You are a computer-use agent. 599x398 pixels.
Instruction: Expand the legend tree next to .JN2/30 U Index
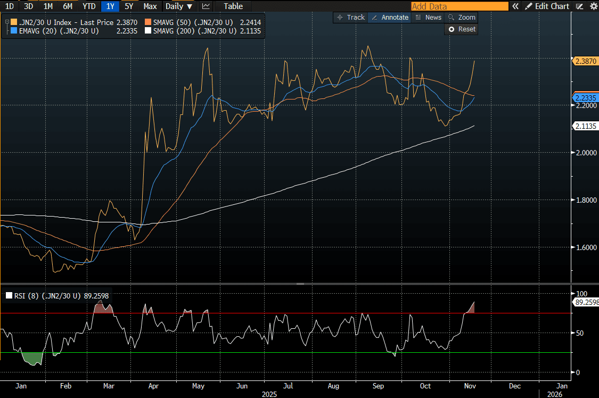point(6,23)
